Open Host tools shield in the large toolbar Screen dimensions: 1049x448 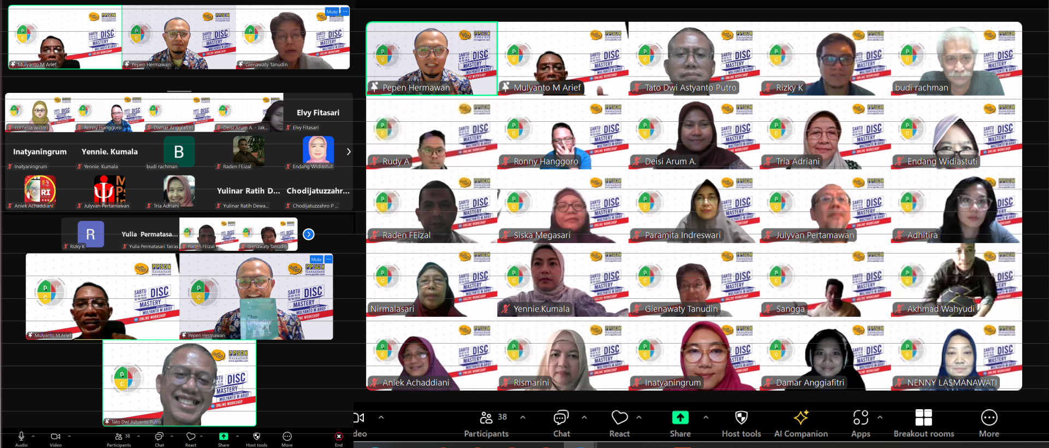pyautogui.click(x=741, y=418)
